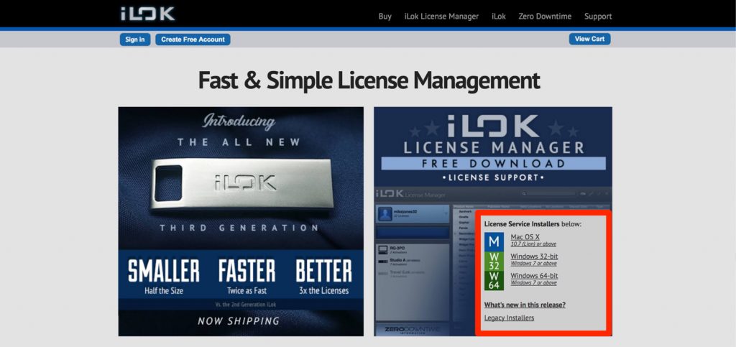Click the Free Download bar in the banner
Screen dimensions: 736x347
(x=492, y=163)
